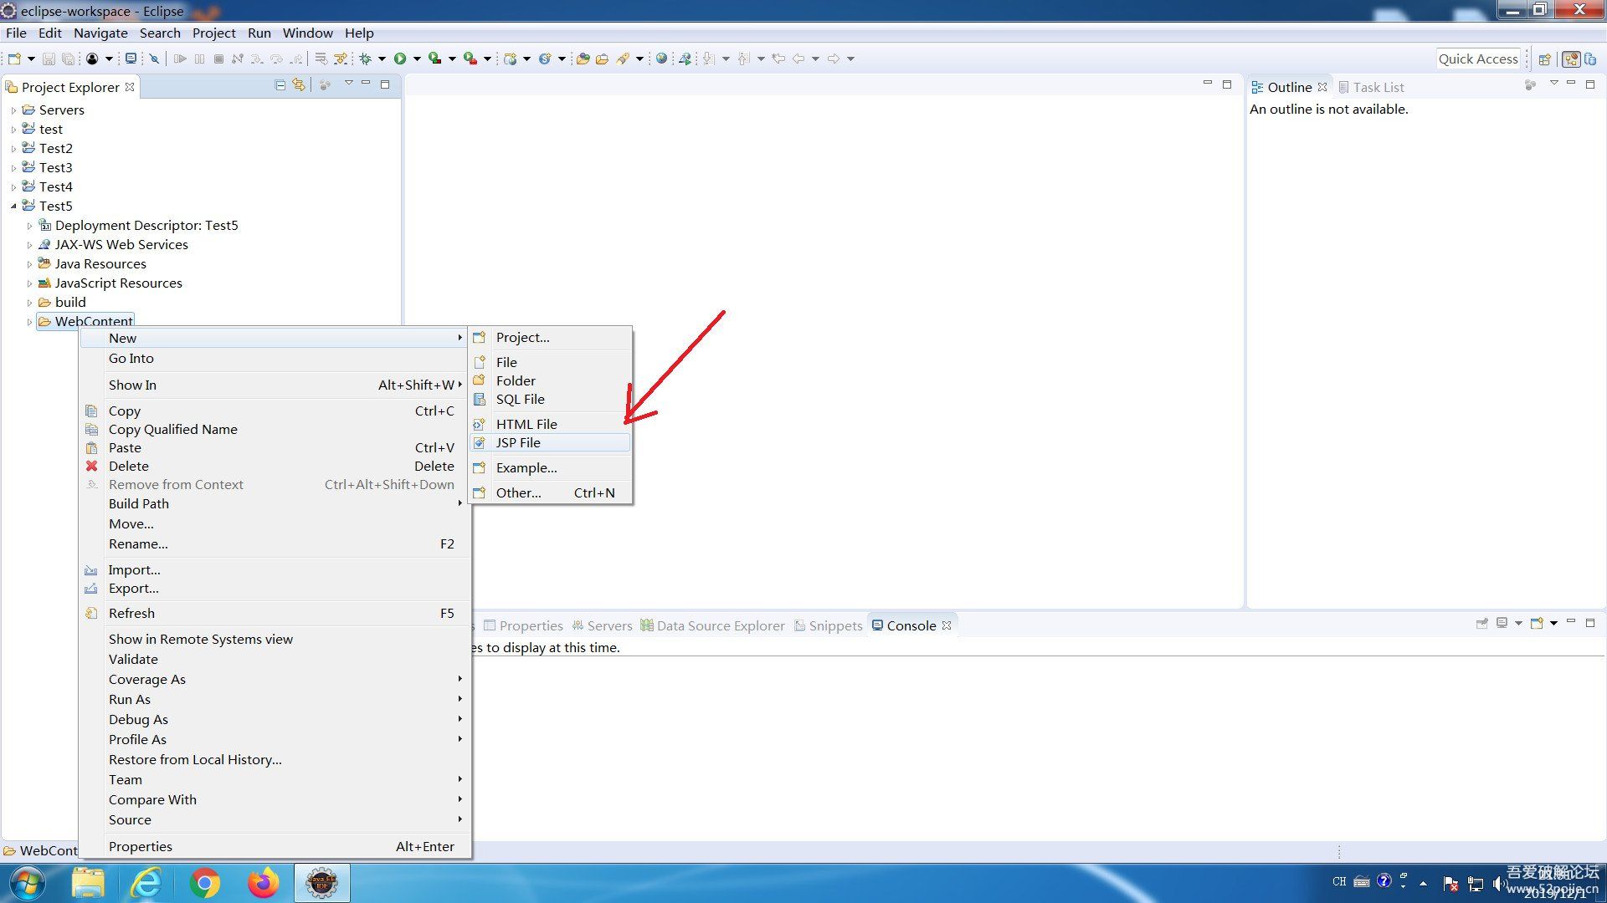
Task: Collapse the Test5 project node
Action: pyautogui.click(x=13, y=207)
